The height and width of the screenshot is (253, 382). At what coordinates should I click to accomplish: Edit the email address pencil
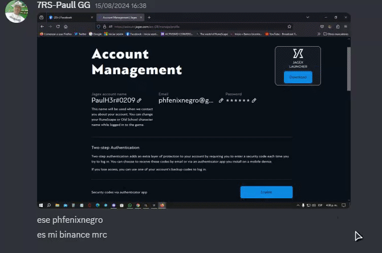point(221,100)
